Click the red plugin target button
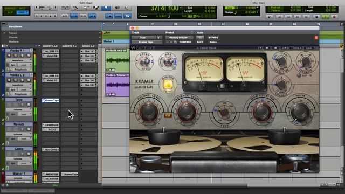This screenshot has width=345, height=194. pyautogui.click(x=316, y=38)
